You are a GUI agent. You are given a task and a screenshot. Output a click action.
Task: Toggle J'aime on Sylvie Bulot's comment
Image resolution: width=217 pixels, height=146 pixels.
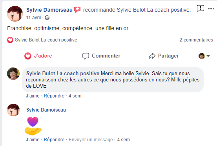tap(33, 96)
